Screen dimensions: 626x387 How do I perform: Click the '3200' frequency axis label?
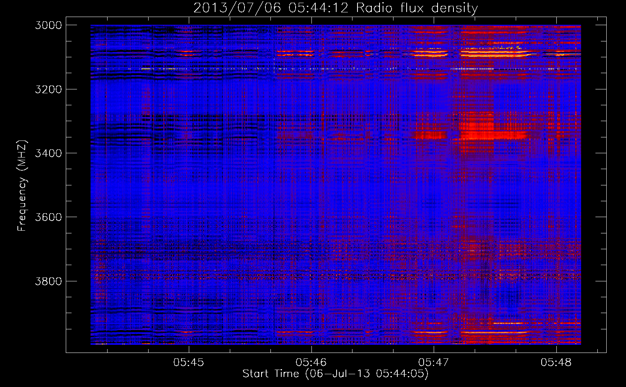(x=48, y=89)
